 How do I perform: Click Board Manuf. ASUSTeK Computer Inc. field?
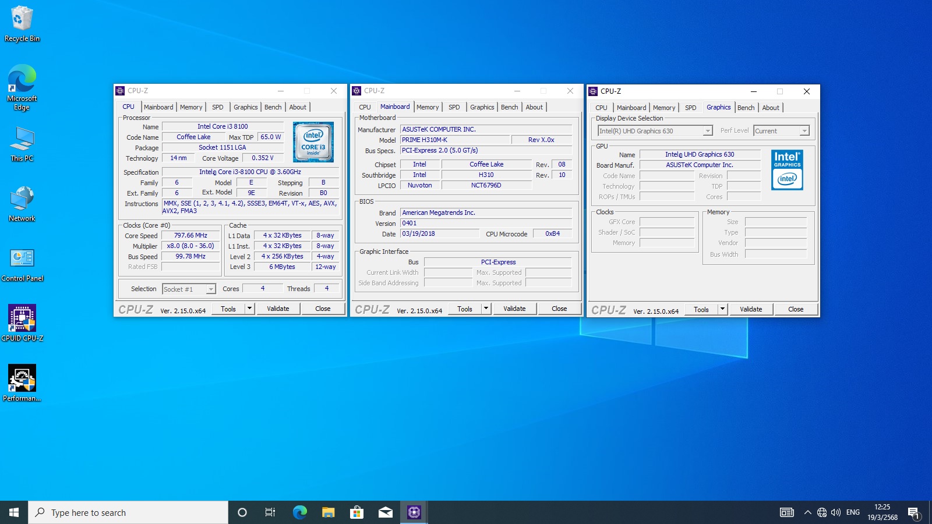click(700, 165)
